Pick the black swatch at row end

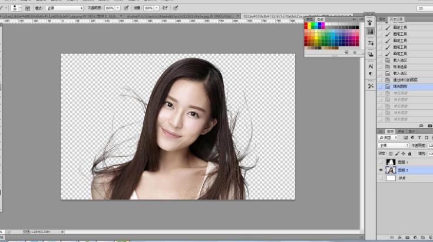point(357,27)
